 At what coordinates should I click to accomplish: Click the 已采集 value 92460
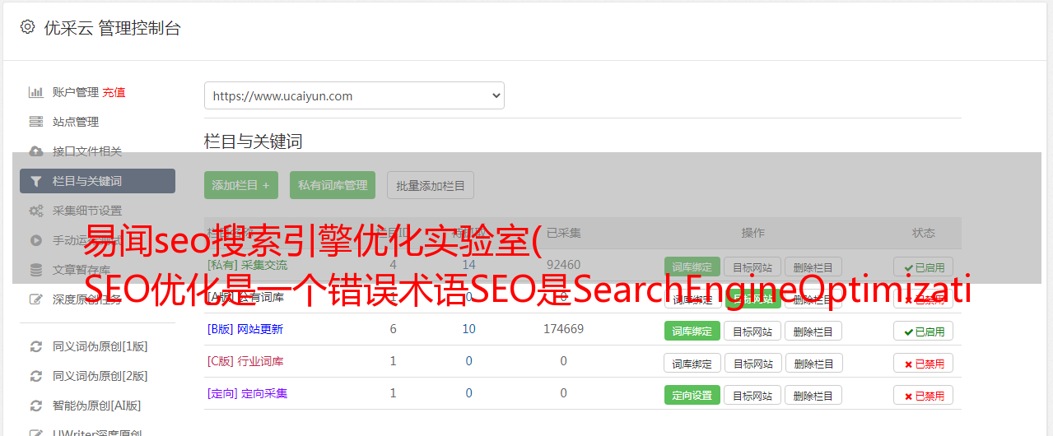(x=563, y=265)
